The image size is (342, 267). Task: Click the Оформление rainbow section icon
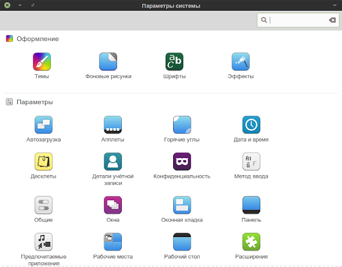coord(10,38)
